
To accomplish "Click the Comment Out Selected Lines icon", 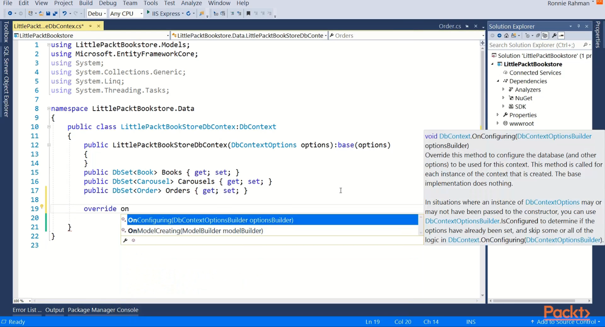I will click(232, 14).
